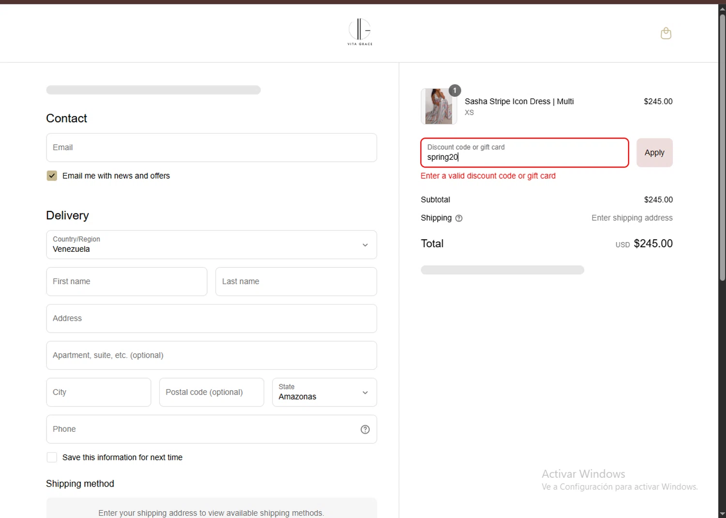Click the First name field
The width and height of the screenshot is (726, 518).
[127, 282]
